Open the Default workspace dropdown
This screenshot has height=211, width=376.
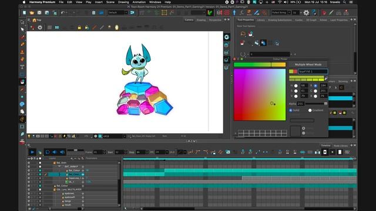117,12
